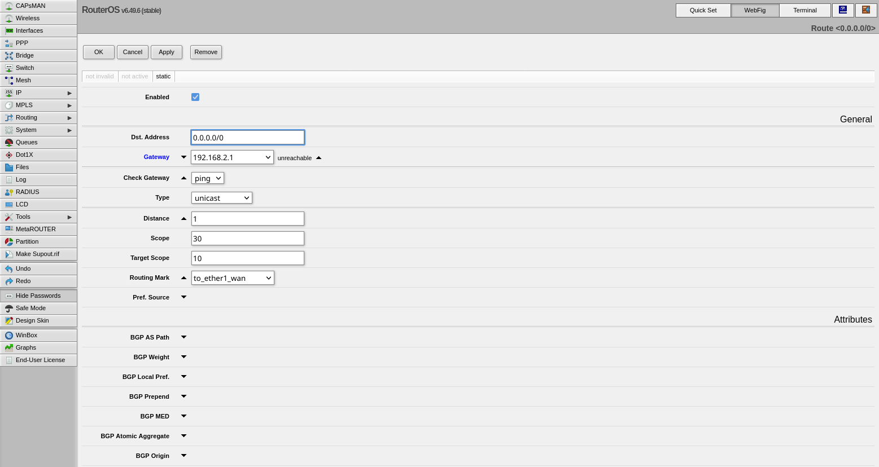Click inside the Dst. Address field
Viewport: 879px width, 467px height.
click(247, 137)
